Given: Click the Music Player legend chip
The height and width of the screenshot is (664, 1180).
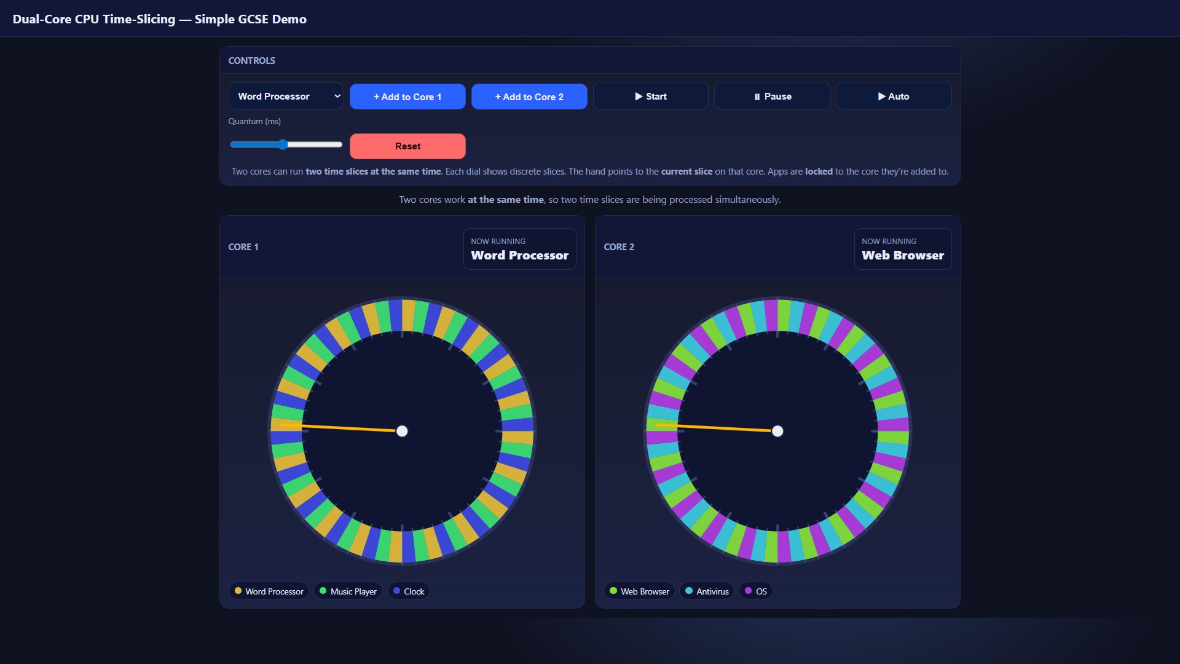Looking at the screenshot, I should point(348,591).
